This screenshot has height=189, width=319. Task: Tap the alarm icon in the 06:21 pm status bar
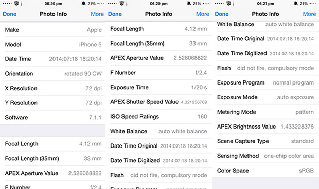296,3
